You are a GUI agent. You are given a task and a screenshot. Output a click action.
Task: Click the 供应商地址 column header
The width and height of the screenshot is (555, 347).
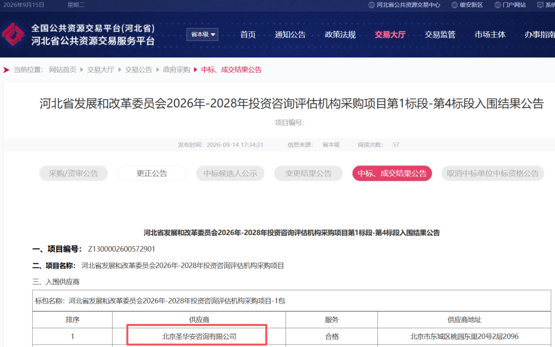(464, 320)
